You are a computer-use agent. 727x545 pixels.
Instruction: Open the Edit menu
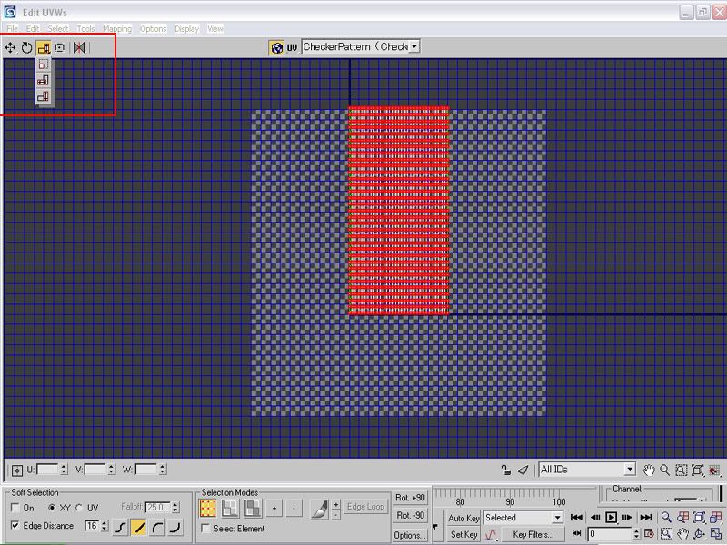tap(33, 29)
